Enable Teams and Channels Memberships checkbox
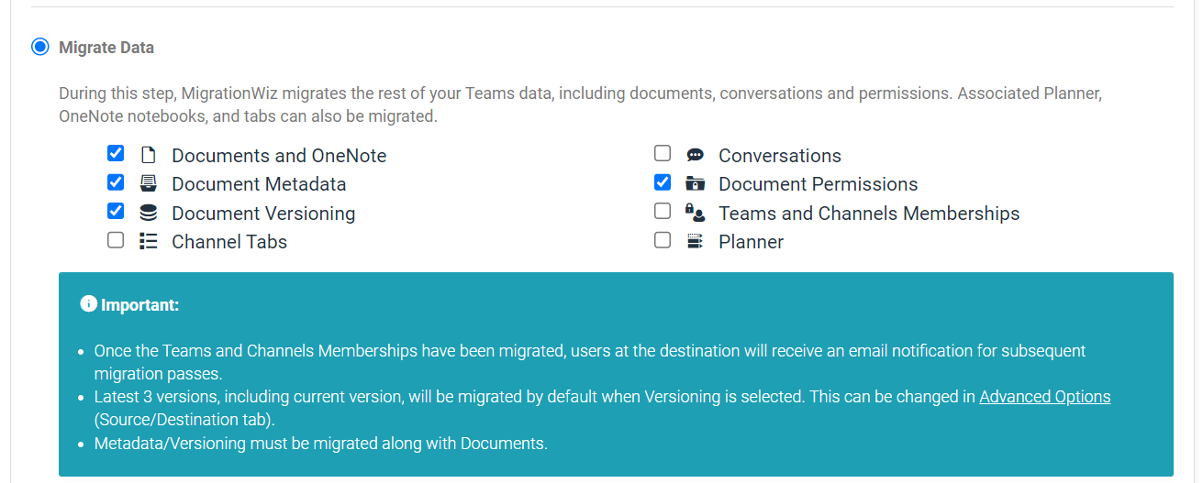 coord(663,211)
